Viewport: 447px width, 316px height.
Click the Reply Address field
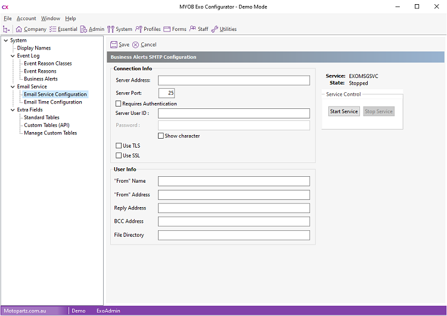click(234, 208)
